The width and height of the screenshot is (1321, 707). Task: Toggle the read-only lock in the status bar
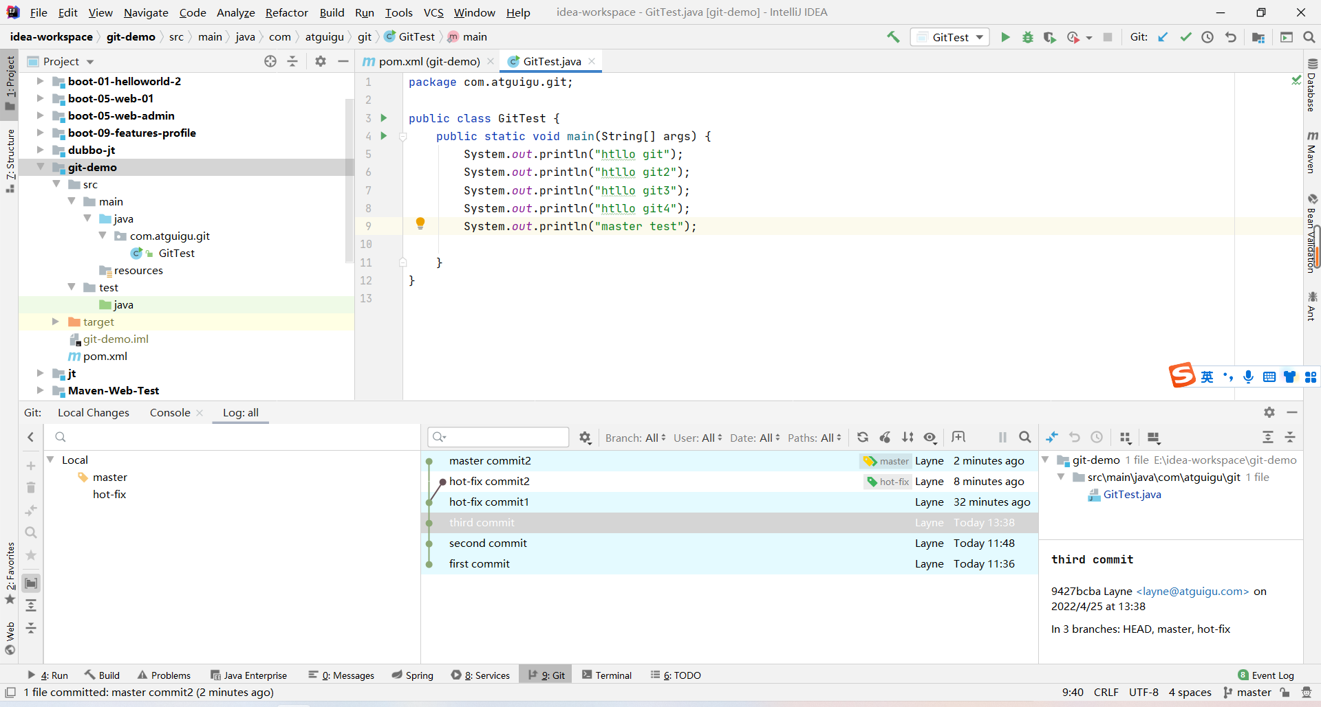(x=1285, y=693)
